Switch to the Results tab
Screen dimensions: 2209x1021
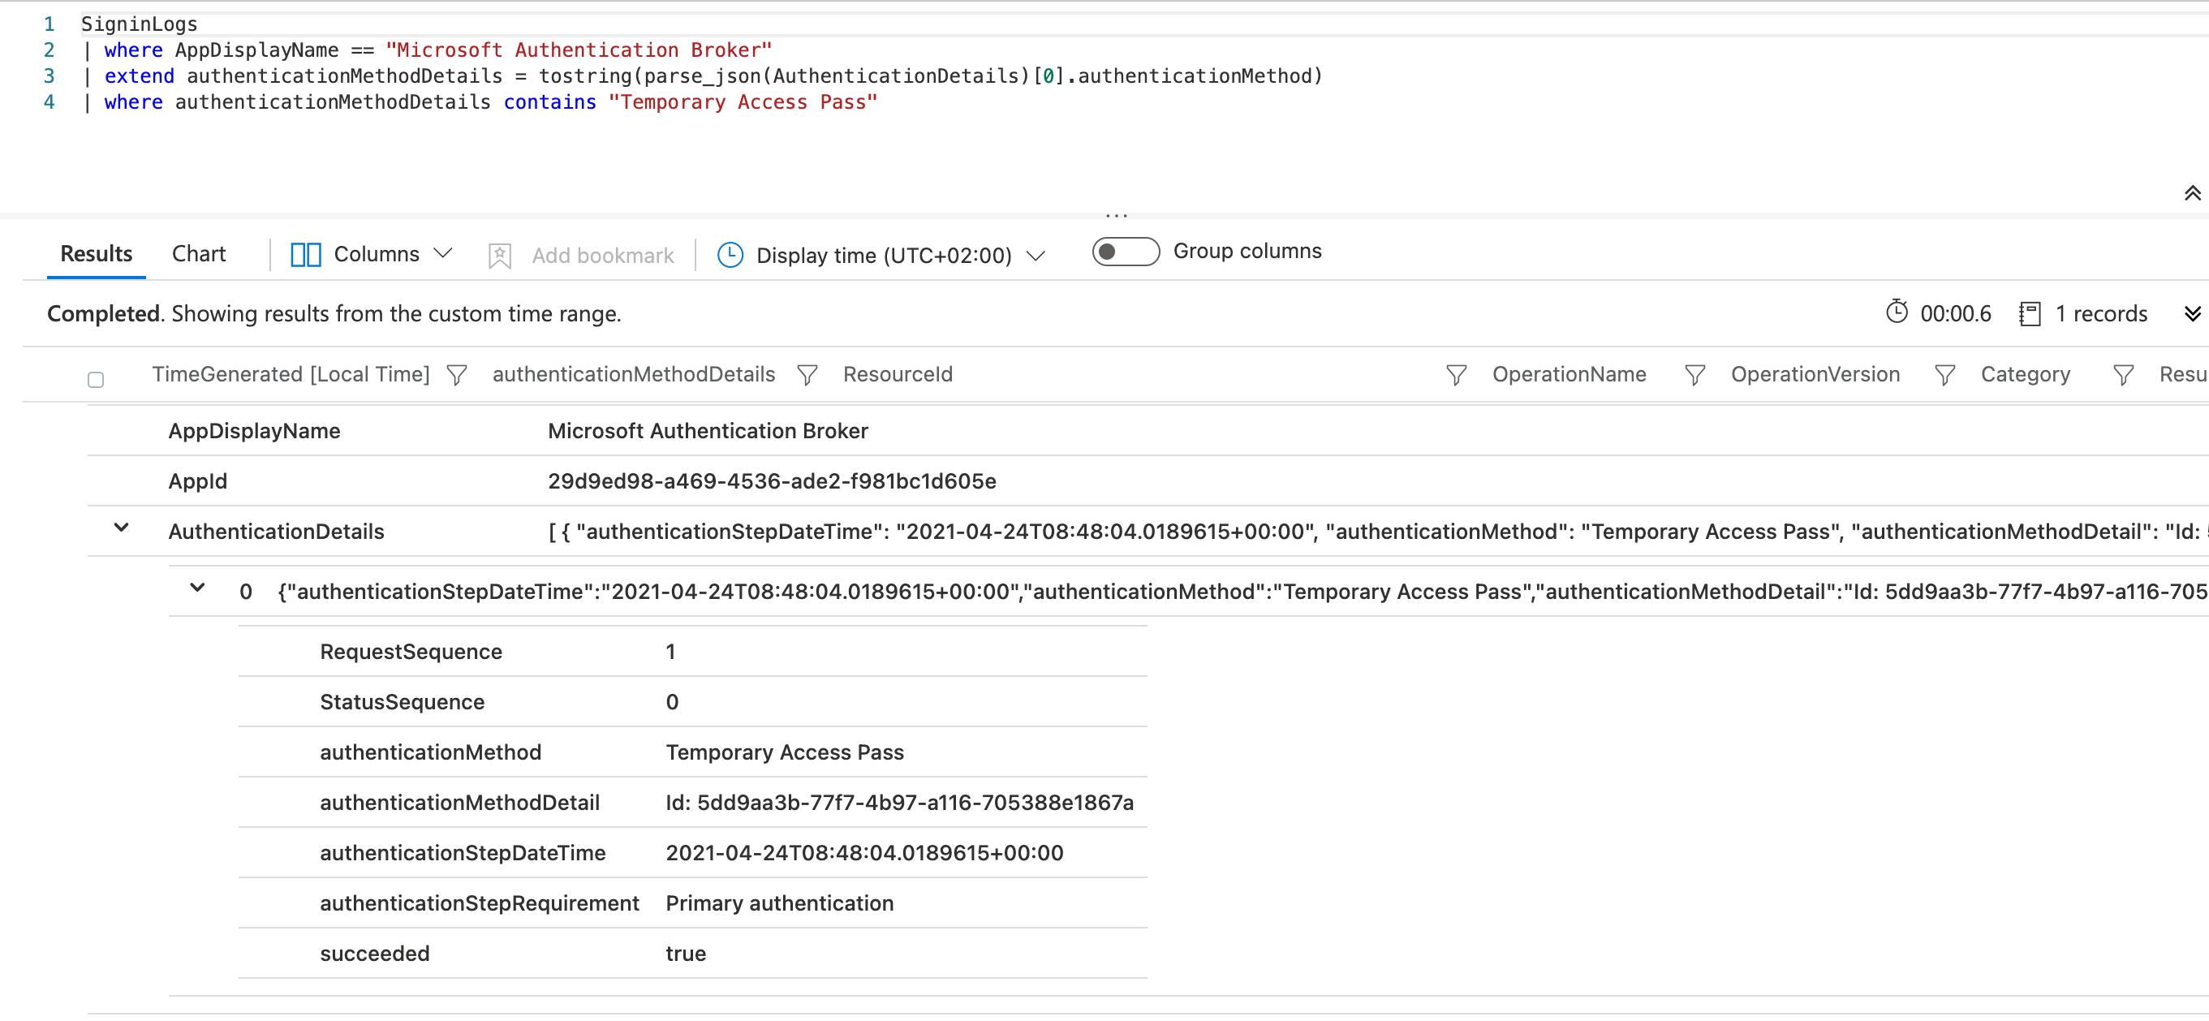point(96,254)
